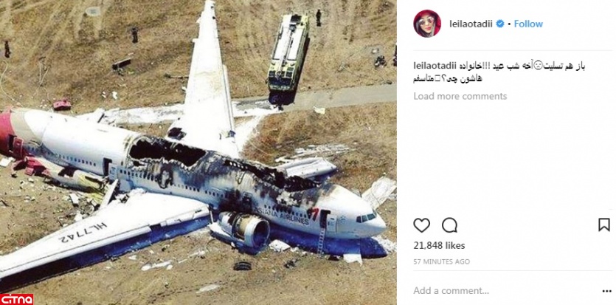
Task: View the 21,848 likes list
Action: click(439, 246)
